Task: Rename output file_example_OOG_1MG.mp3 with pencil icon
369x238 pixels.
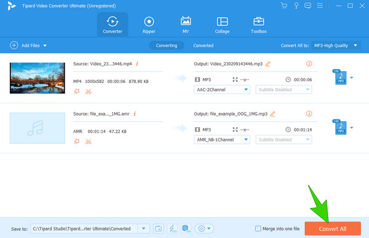Action: click(272, 114)
